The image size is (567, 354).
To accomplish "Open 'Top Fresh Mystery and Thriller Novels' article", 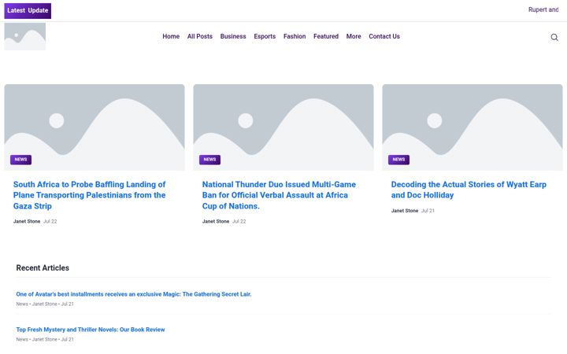I will pos(91,330).
